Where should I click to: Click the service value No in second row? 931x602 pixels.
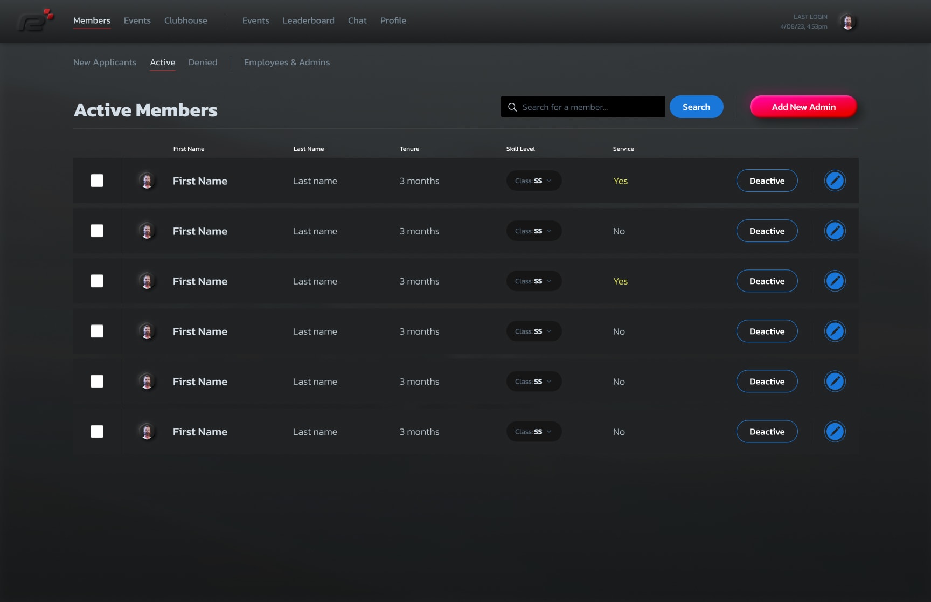[619, 231]
